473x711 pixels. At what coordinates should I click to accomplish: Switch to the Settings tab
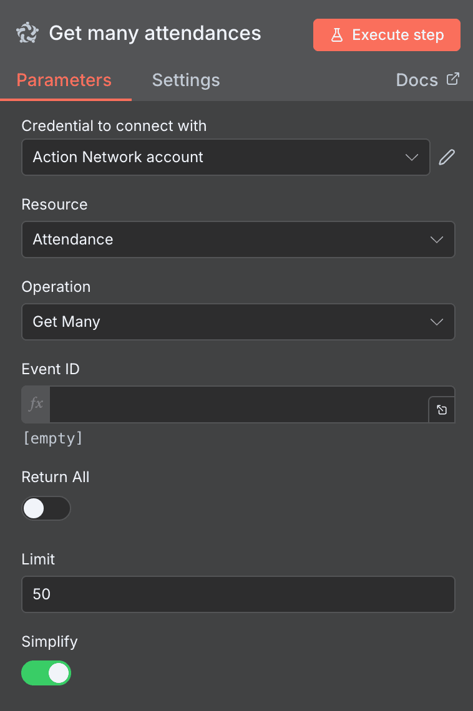185,80
